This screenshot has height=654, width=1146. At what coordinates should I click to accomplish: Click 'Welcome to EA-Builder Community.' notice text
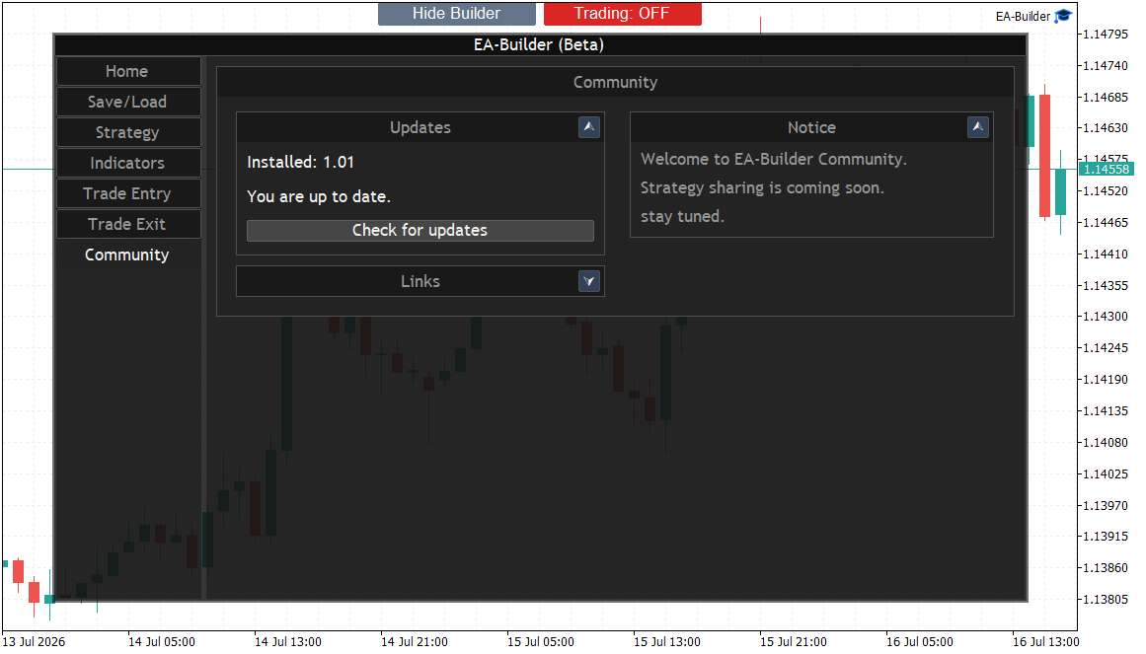pos(773,159)
